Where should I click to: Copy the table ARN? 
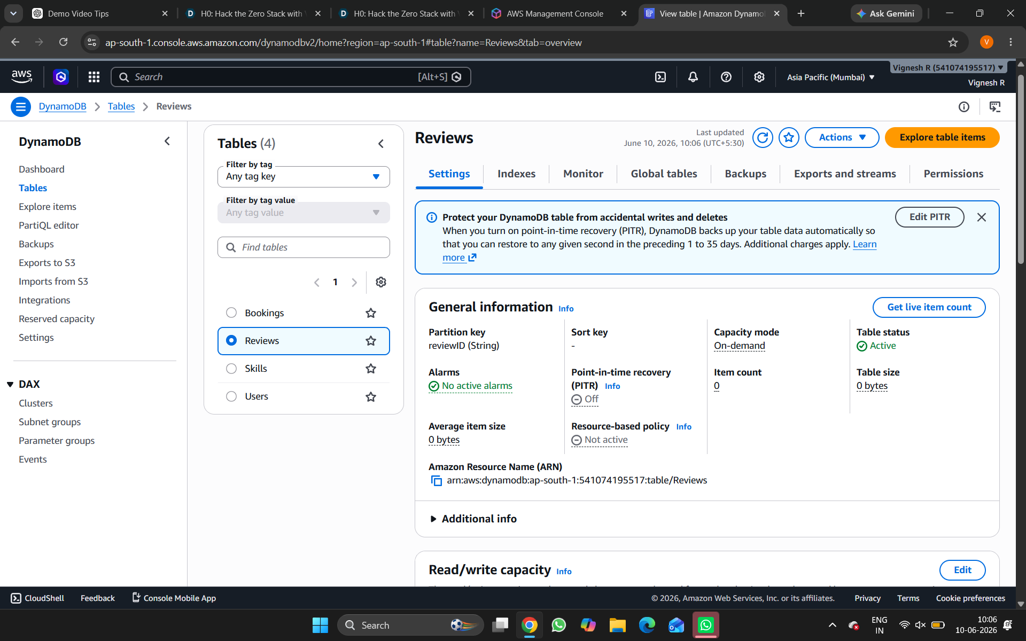tap(437, 481)
